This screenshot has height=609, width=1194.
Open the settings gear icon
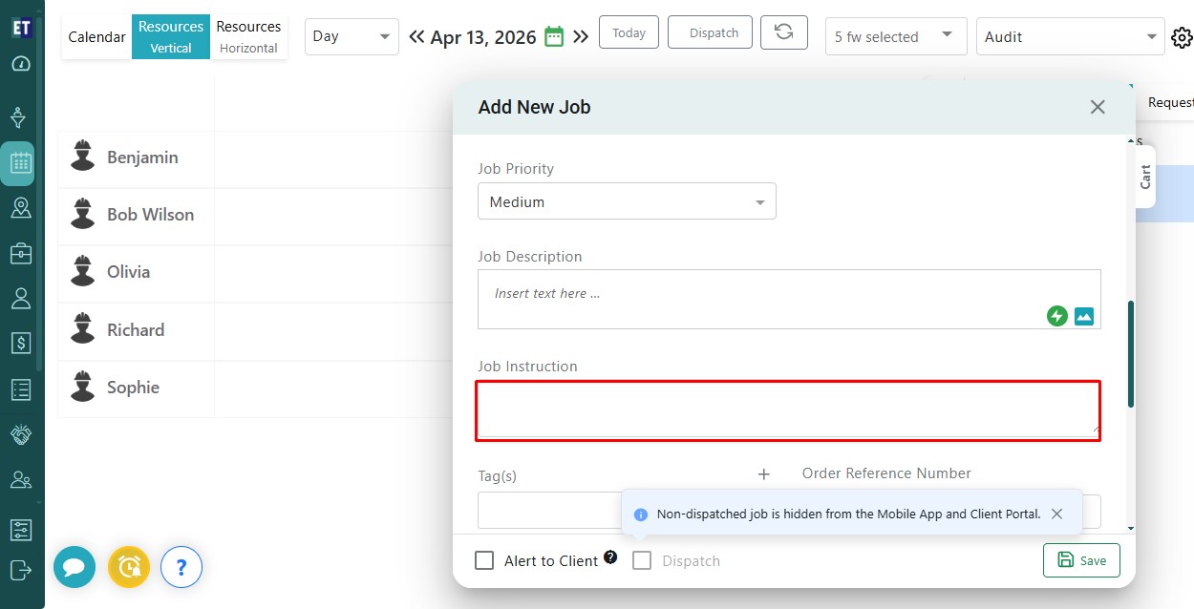[1182, 37]
